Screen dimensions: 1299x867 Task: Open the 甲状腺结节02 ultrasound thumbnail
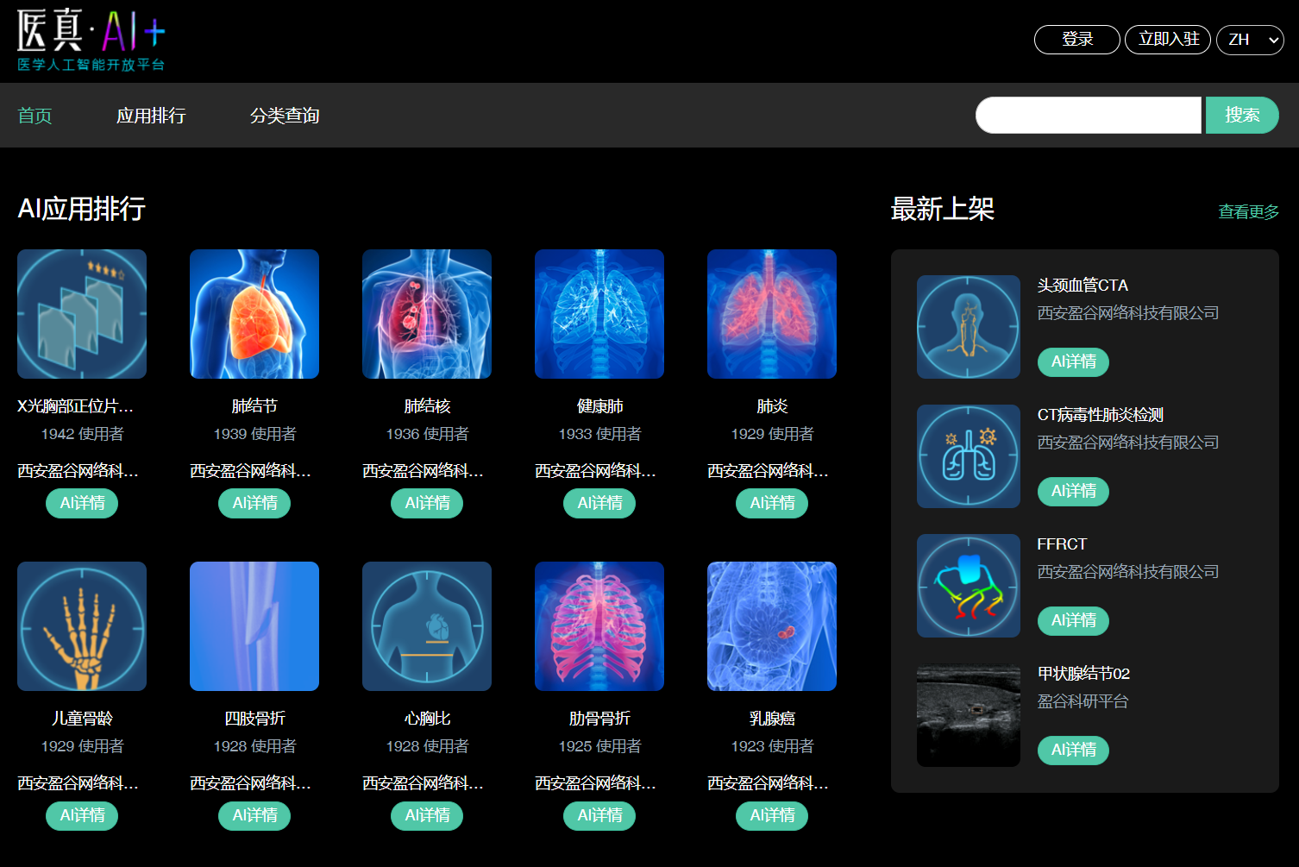[x=968, y=715]
